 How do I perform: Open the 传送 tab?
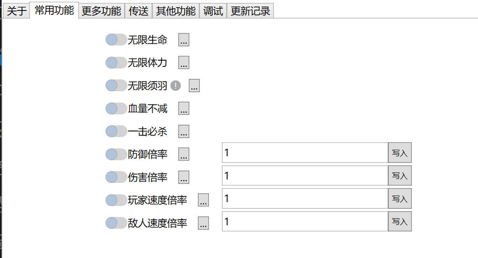pos(139,11)
